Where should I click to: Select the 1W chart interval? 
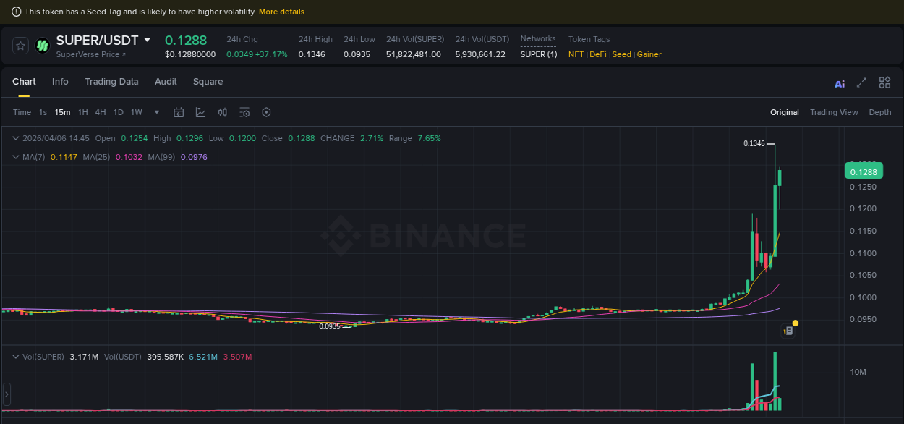tap(136, 112)
